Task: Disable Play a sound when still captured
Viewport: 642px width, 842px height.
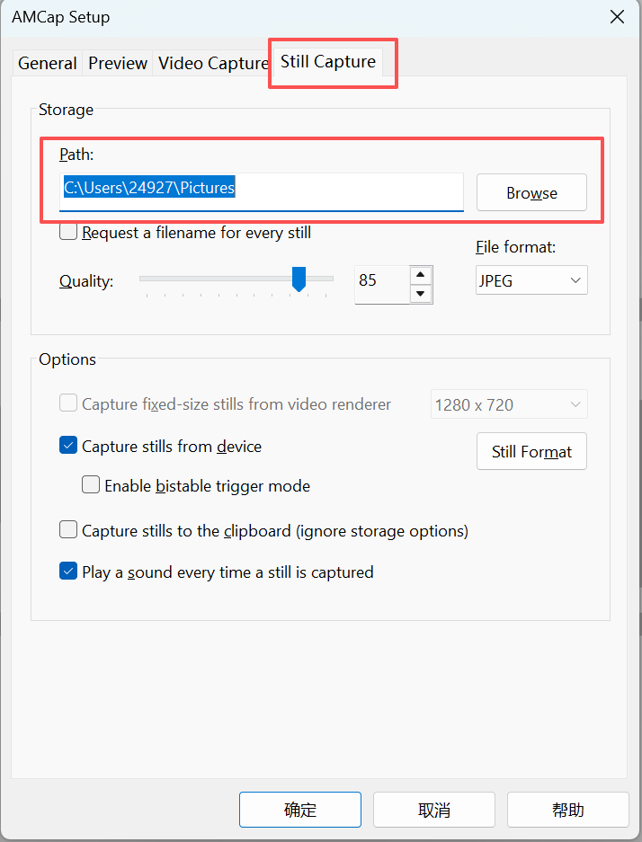Action: pyautogui.click(x=68, y=571)
